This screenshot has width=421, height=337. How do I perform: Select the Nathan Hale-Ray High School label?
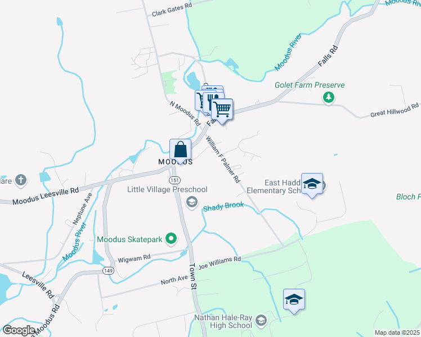[223, 321]
